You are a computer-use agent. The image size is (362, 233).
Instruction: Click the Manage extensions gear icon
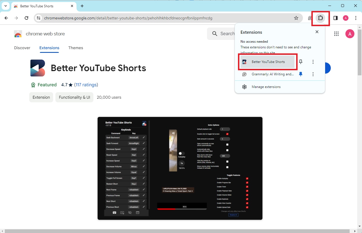click(244, 87)
